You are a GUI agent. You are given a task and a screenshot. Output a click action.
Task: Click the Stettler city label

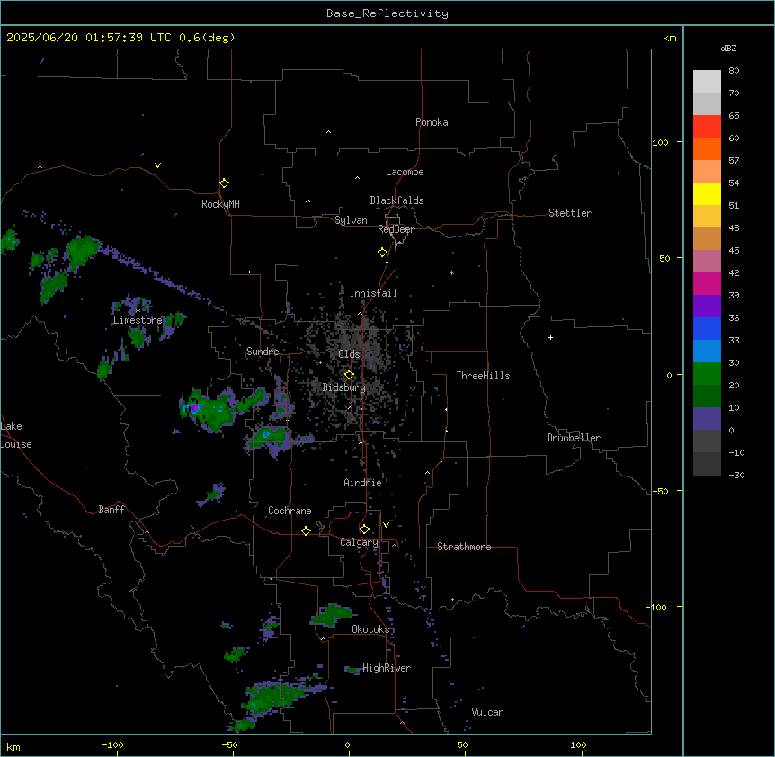pos(570,213)
